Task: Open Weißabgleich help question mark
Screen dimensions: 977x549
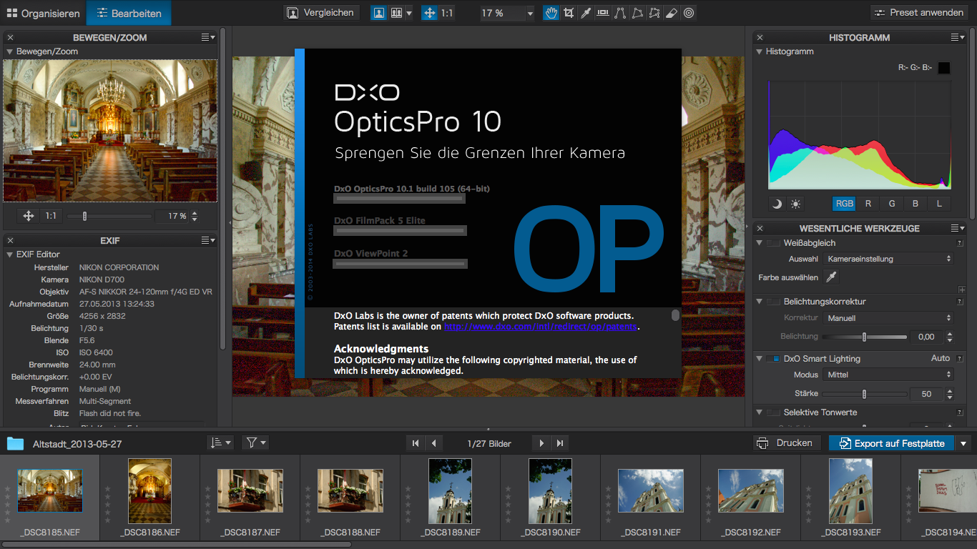Action: coord(960,244)
